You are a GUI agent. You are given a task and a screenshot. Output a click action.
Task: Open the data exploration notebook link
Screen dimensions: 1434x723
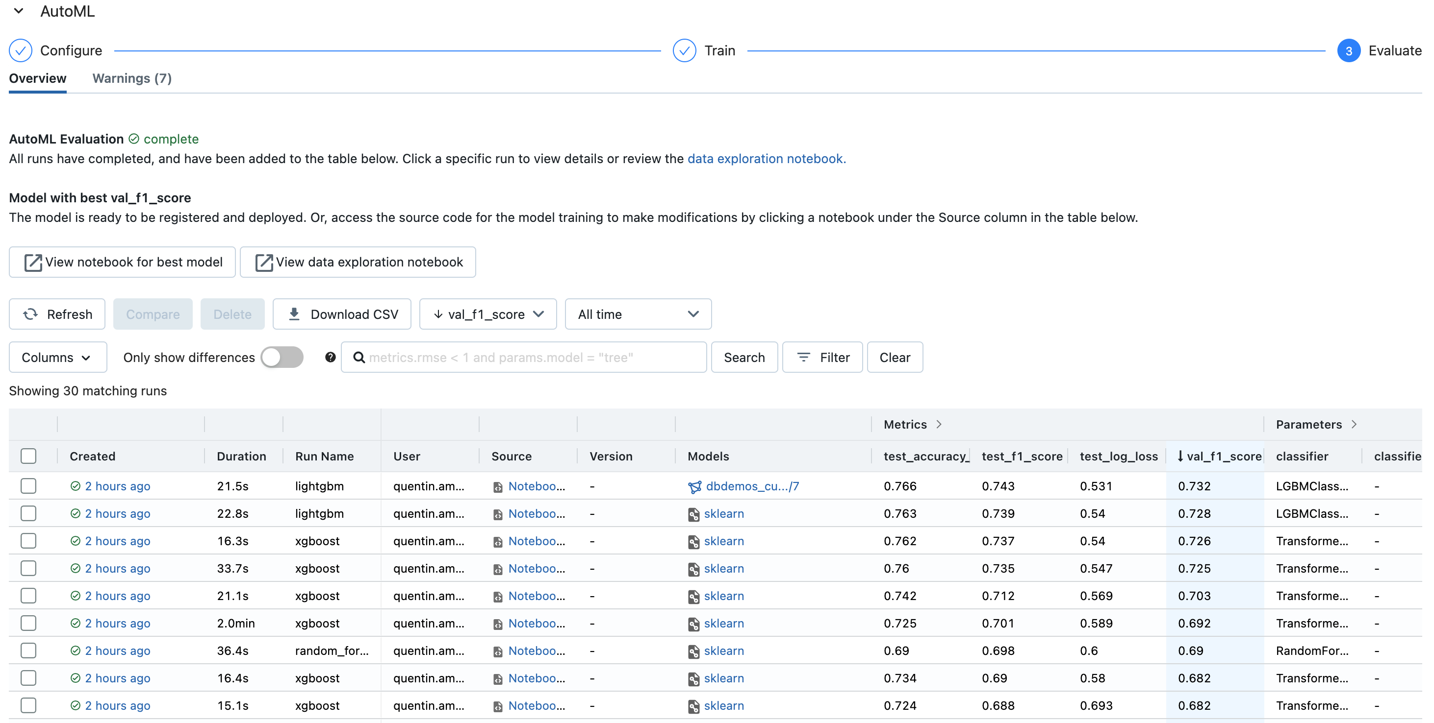point(766,159)
